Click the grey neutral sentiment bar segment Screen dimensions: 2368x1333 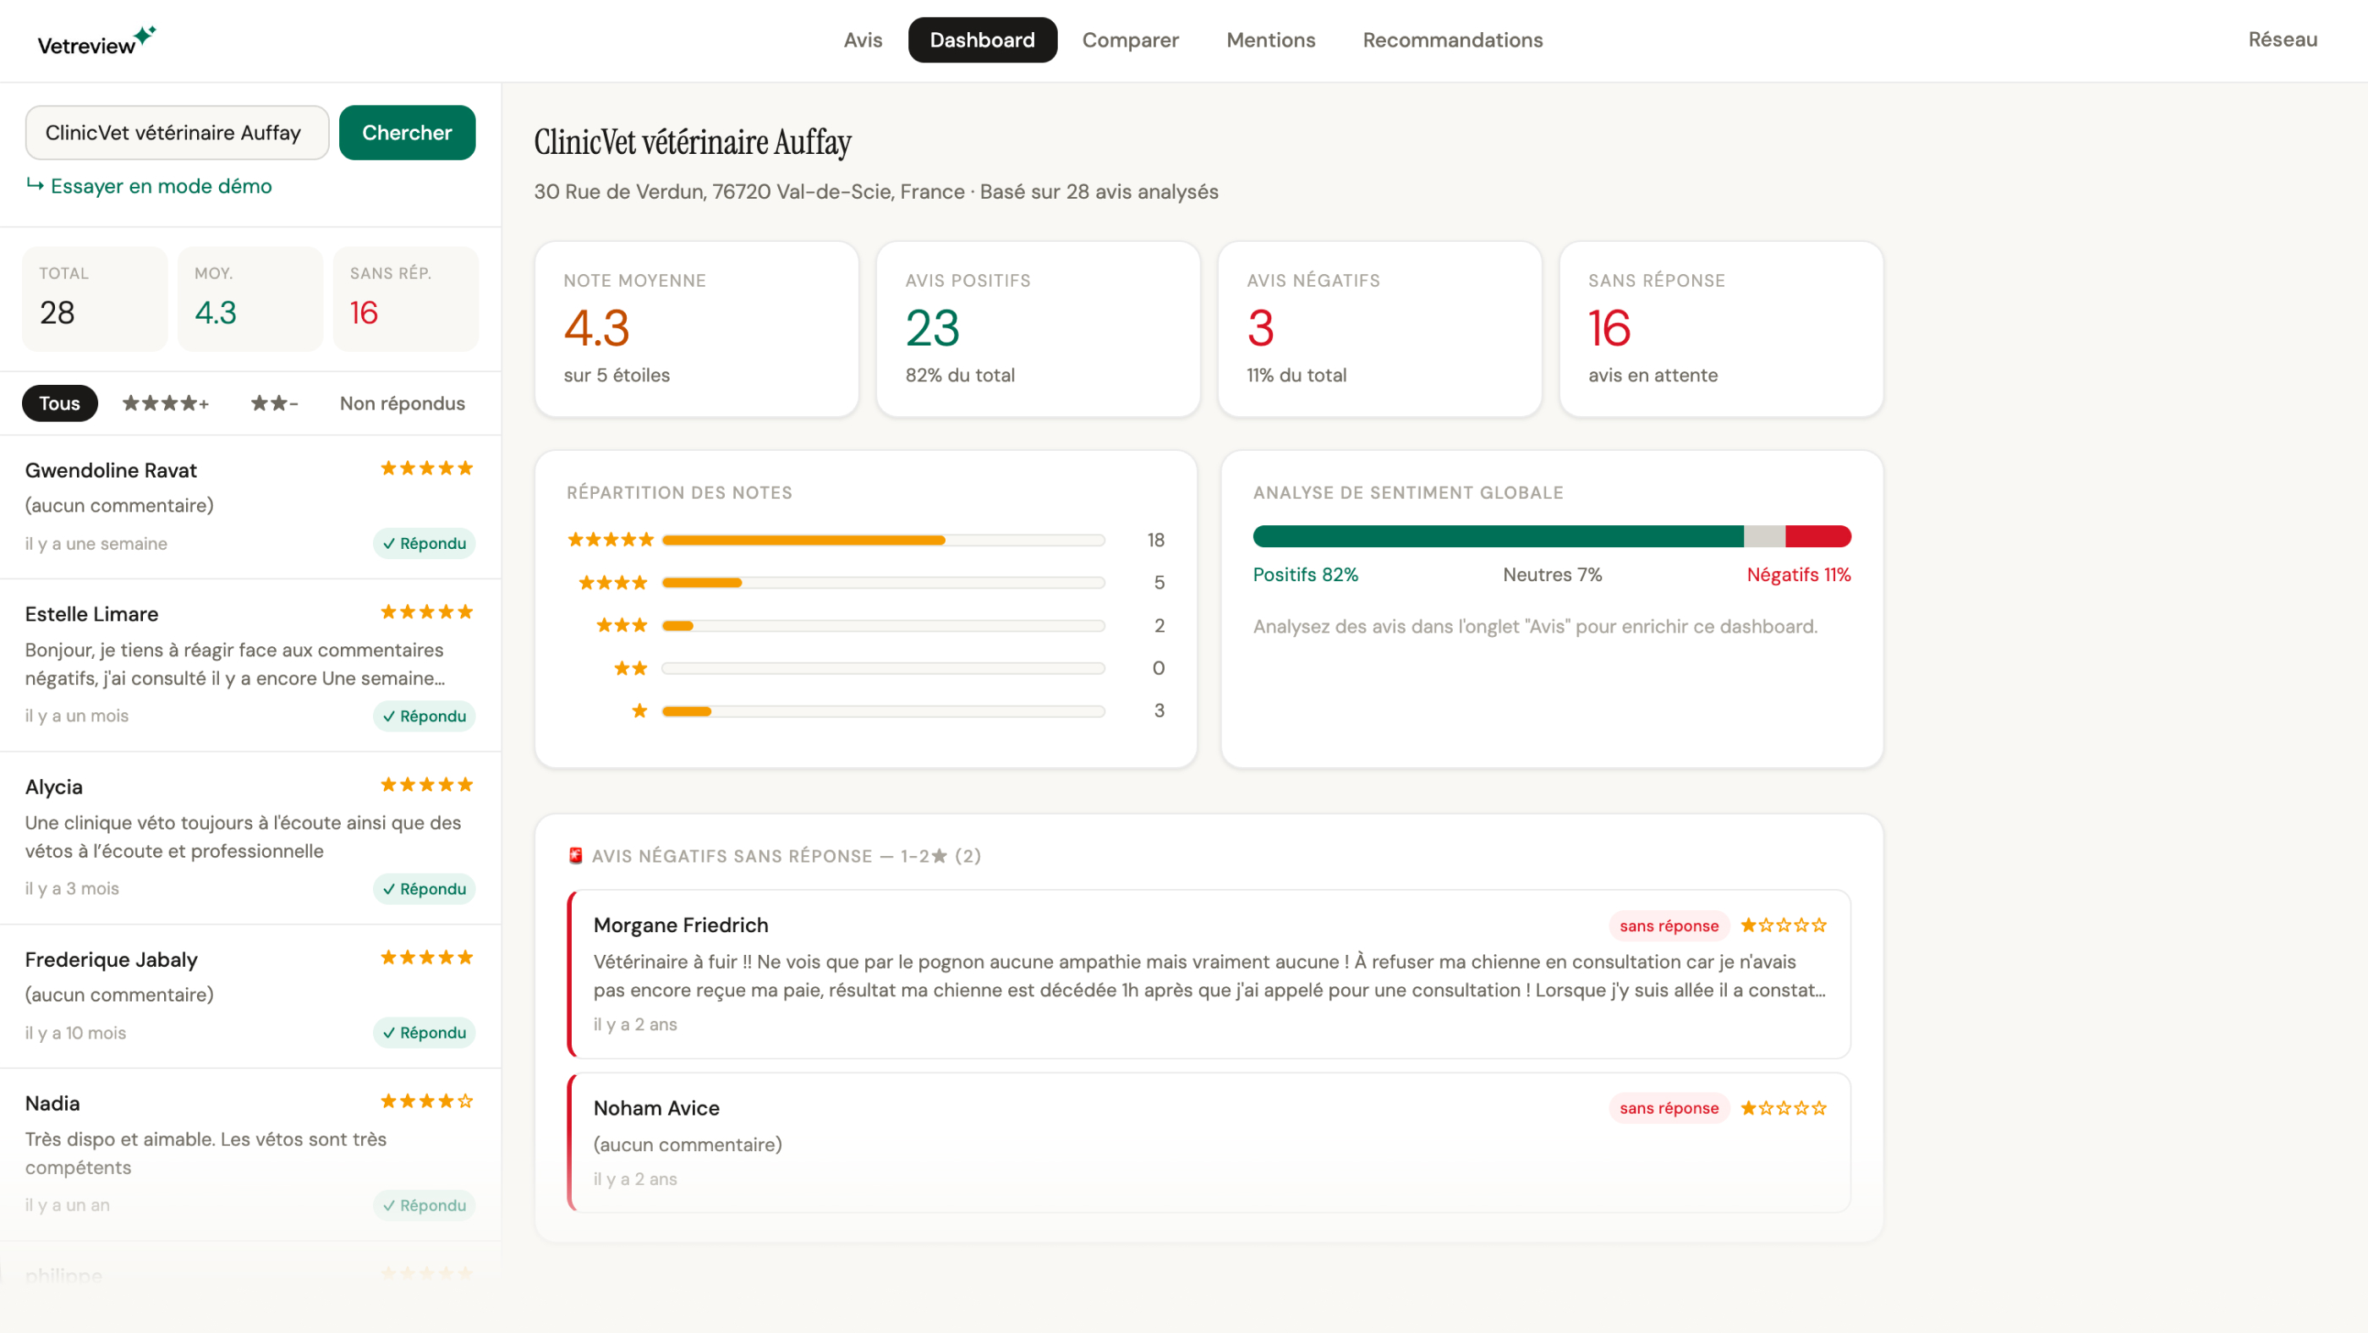pyautogui.click(x=1764, y=537)
